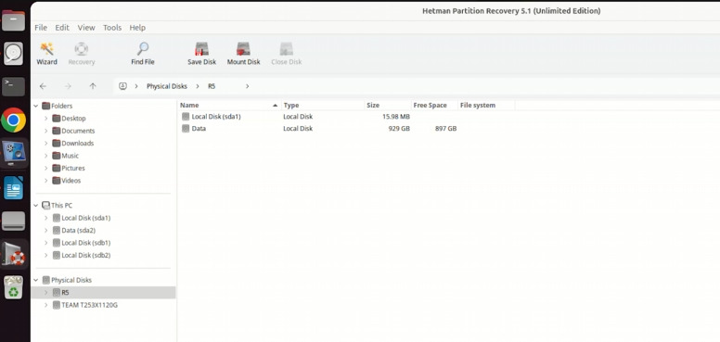Expand Local Disk (sda1) tree node
720x342 pixels.
coord(45,218)
